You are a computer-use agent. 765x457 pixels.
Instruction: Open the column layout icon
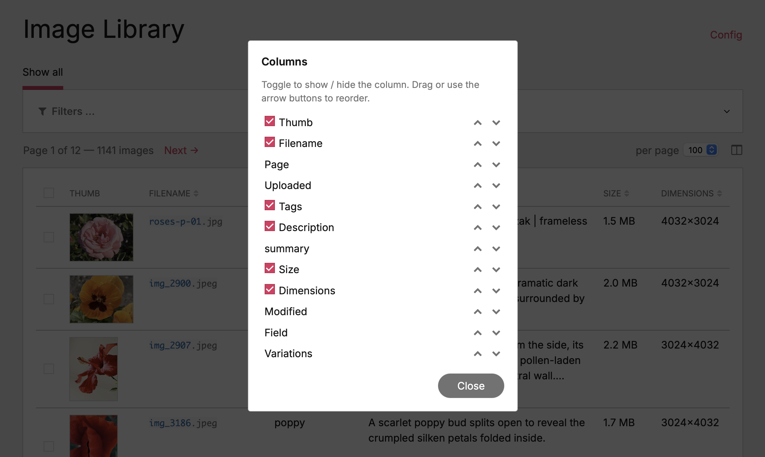pos(736,150)
